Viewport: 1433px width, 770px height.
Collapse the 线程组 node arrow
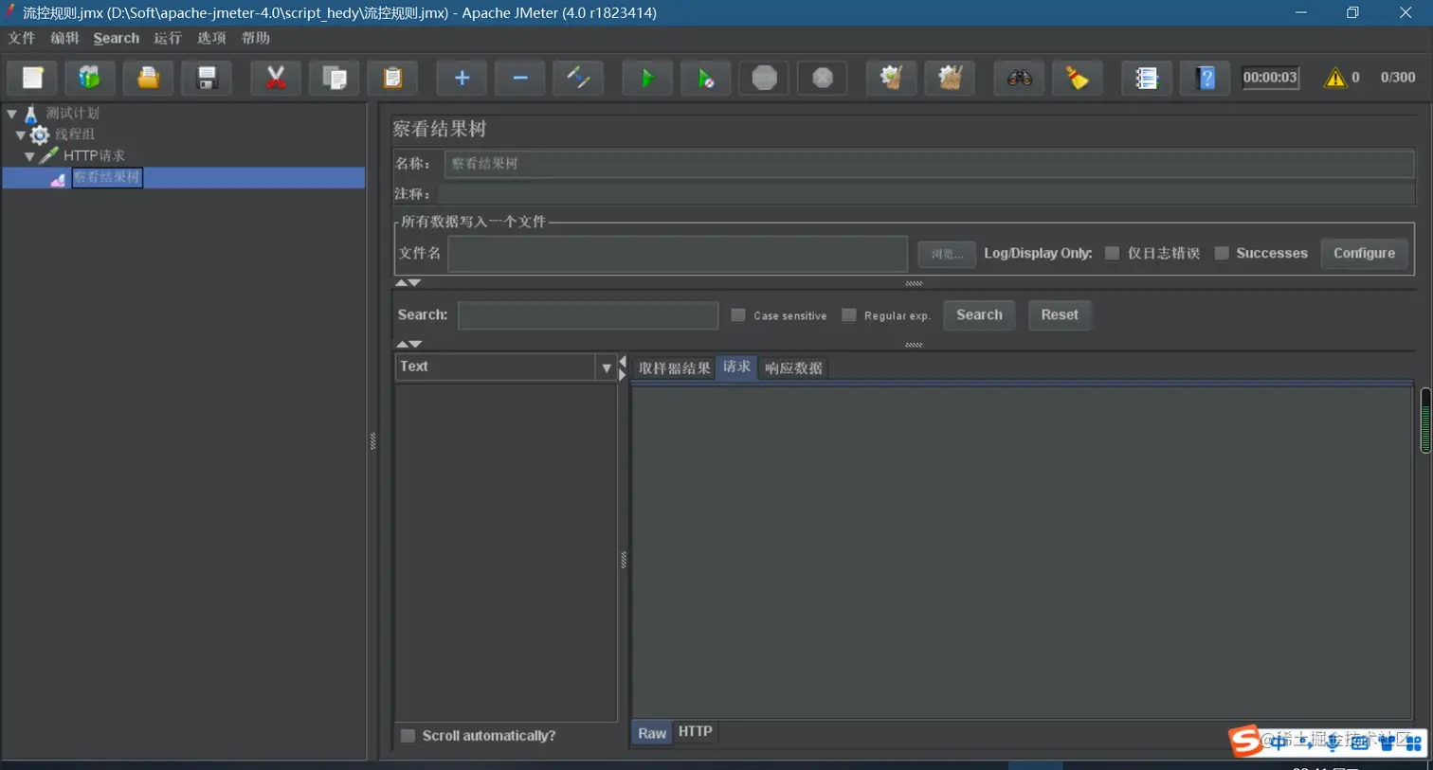click(20, 134)
